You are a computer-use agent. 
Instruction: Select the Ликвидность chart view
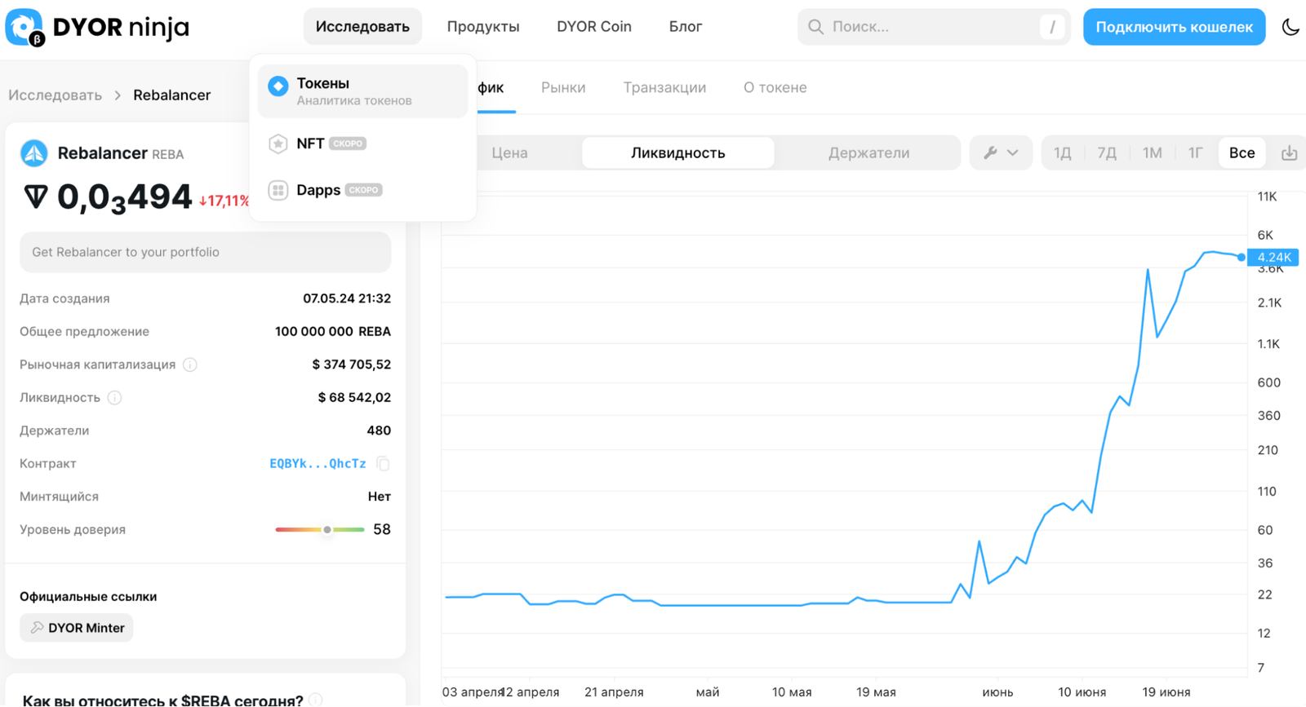click(x=677, y=152)
